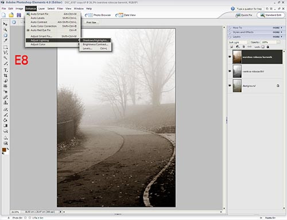The height and width of the screenshot is (220, 287).
Task: Hide the Background layer eye icon
Action: (x=230, y=86)
